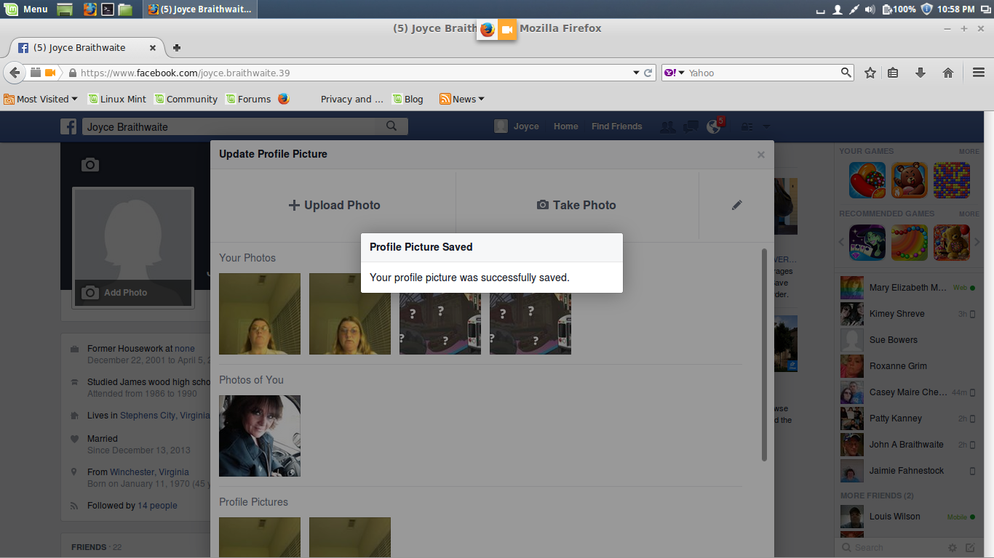Reload the page with the refresh icon
The width and height of the screenshot is (994, 558).
point(648,73)
